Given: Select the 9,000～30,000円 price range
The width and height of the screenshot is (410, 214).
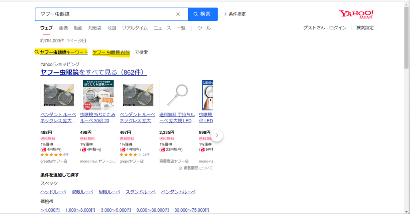Looking at the screenshot, I should [x=153, y=210].
